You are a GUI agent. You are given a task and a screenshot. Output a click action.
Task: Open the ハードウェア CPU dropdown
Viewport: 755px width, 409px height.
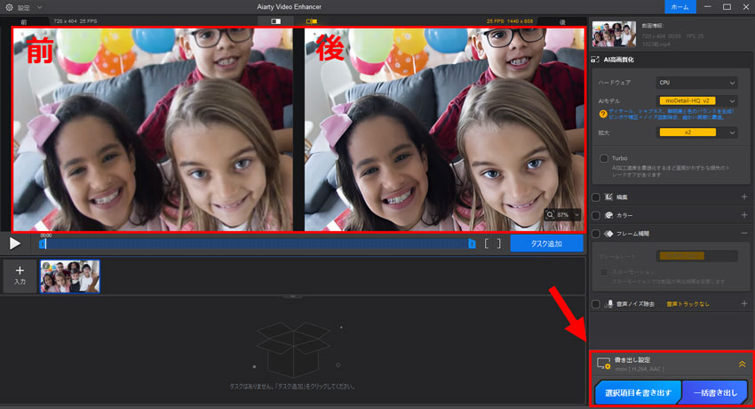696,83
